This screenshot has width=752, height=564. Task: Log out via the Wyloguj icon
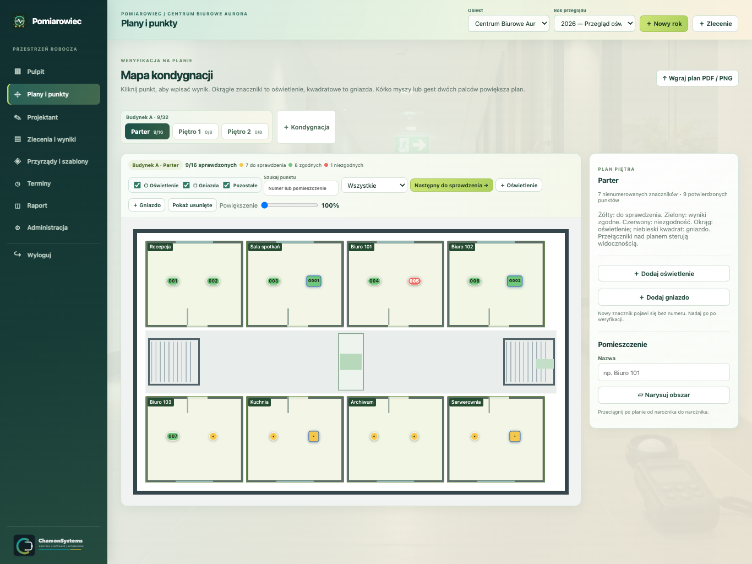[18, 254]
